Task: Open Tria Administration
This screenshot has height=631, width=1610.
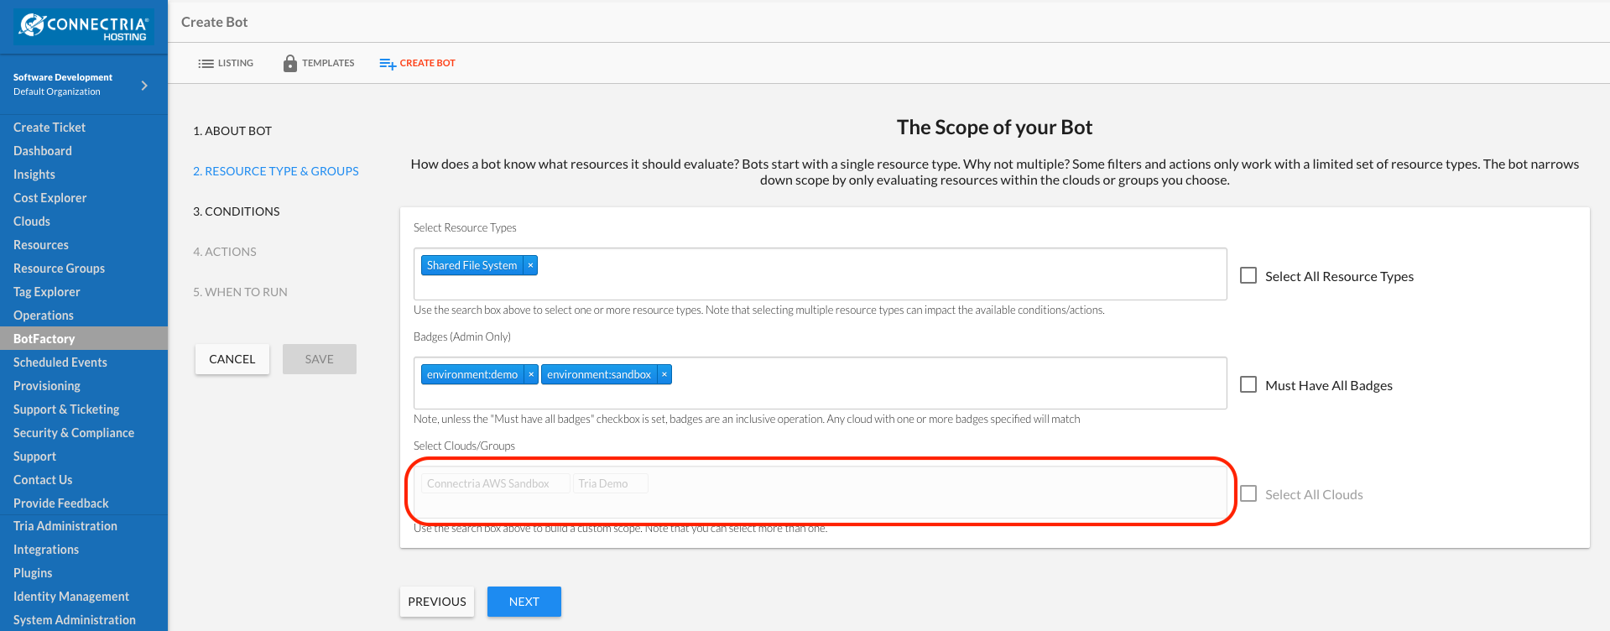Action: click(65, 526)
